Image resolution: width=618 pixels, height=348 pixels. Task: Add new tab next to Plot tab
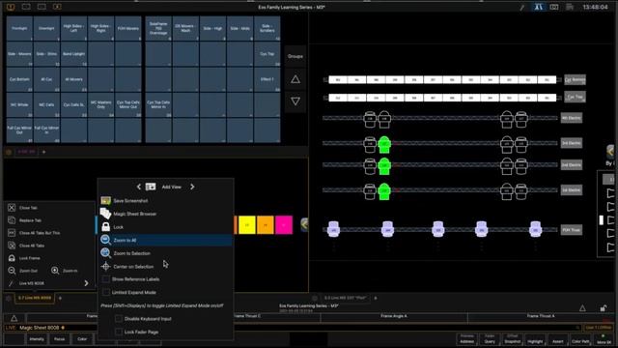tap(376, 298)
